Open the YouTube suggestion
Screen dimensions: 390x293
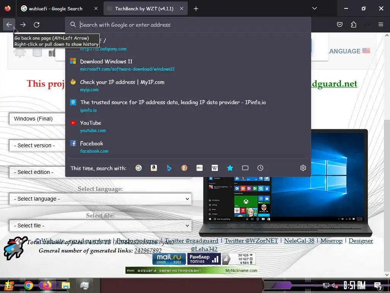[188, 126]
